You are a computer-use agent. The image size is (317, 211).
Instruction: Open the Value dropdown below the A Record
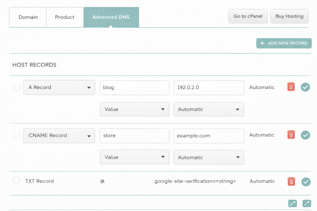[134, 109]
